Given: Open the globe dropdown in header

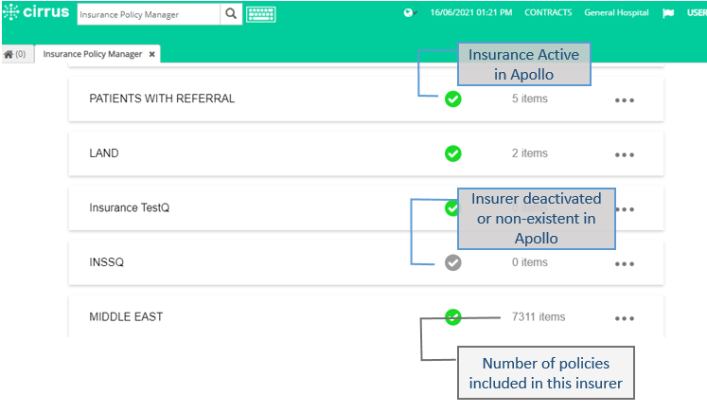Looking at the screenshot, I should (x=411, y=13).
